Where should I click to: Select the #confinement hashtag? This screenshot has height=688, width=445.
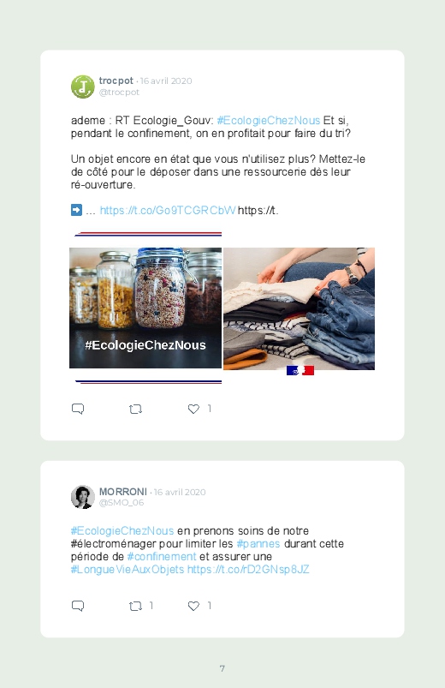coord(162,557)
